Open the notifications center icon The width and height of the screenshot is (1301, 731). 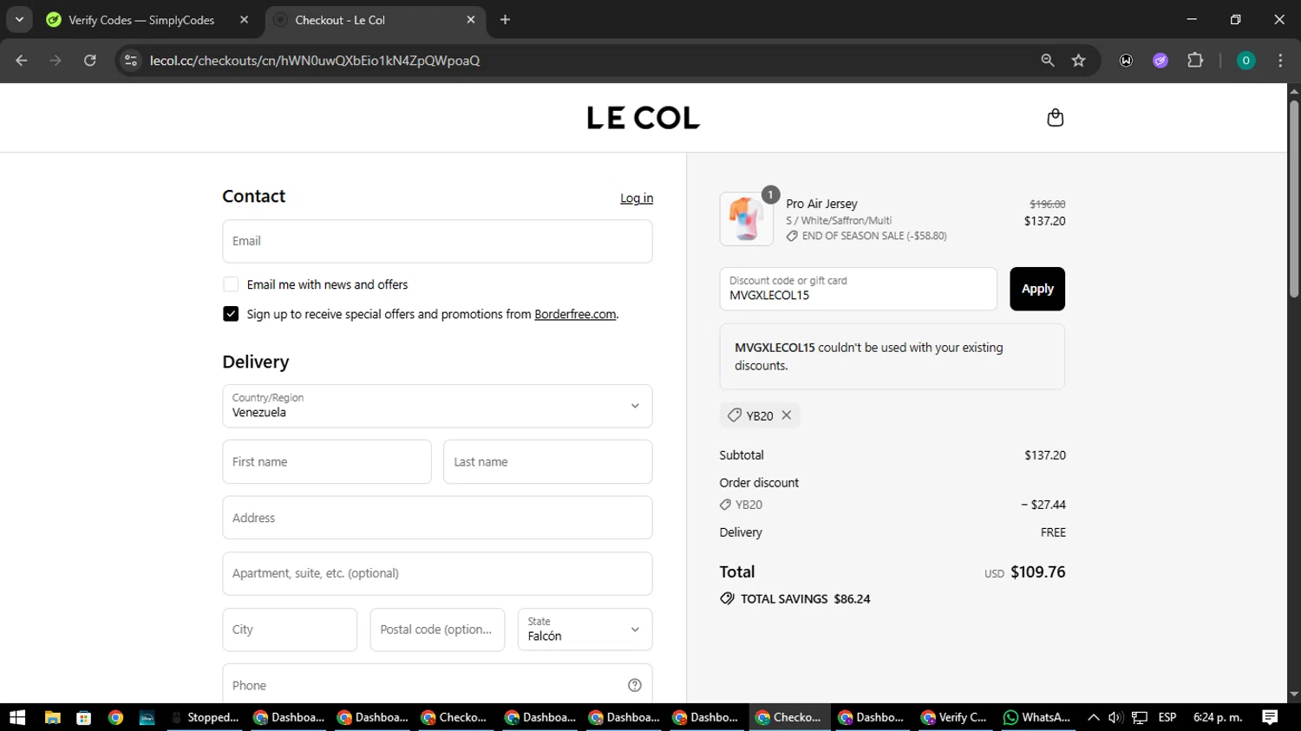1270,717
